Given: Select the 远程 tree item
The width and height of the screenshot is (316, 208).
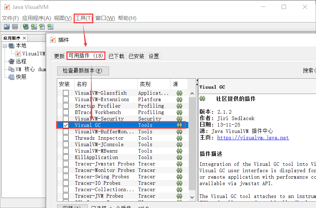Looking at the screenshot, I should coord(21,61).
